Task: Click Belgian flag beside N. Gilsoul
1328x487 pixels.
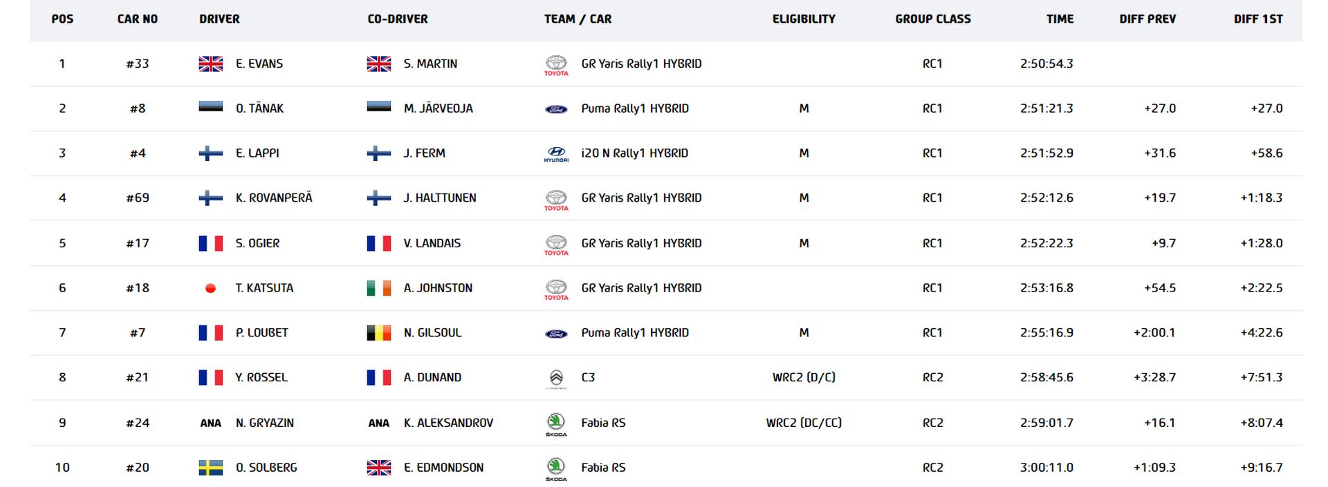Action: pos(378,333)
